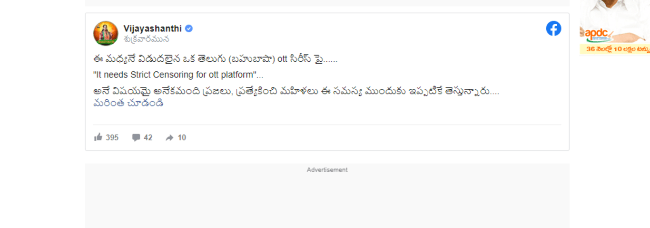650x228 pixels.
Task: Expand the post with మరింత చూడండి
Action: click(128, 103)
